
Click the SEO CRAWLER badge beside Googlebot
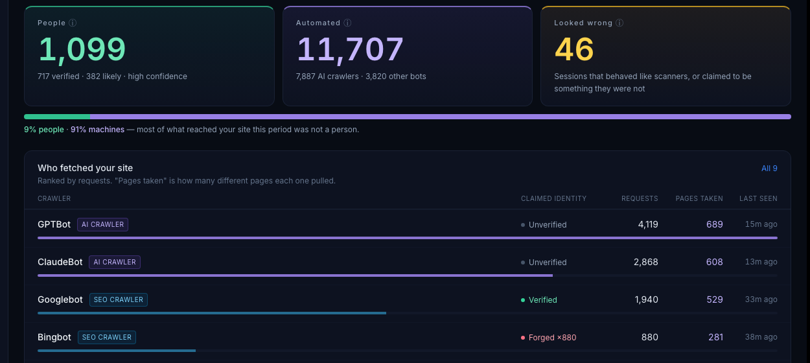point(119,299)
